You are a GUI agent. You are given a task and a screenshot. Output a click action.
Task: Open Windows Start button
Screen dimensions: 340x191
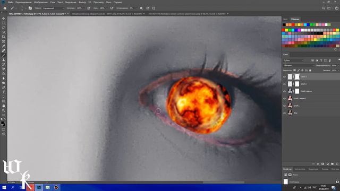[4, 187]
